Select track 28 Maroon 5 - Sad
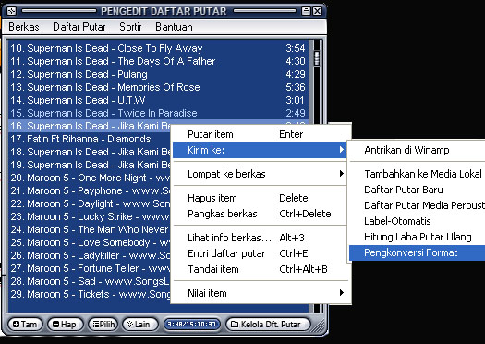The width and height of the screenshot is (485, 344). tap(90, 281)
